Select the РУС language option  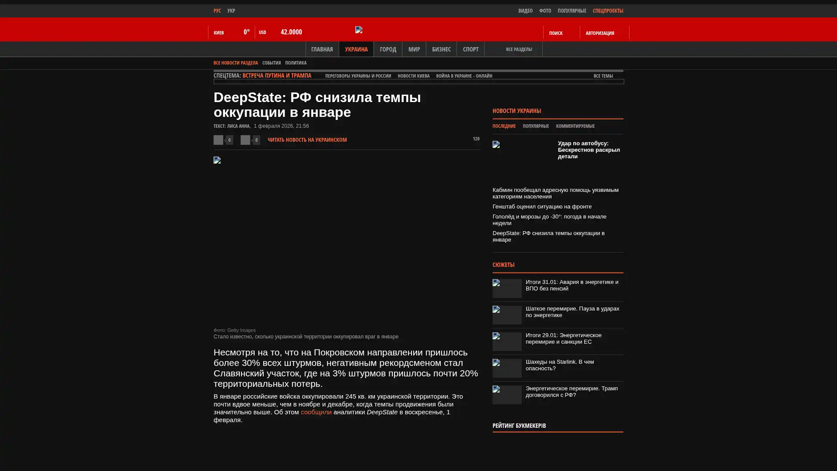[x=217, y=10]
